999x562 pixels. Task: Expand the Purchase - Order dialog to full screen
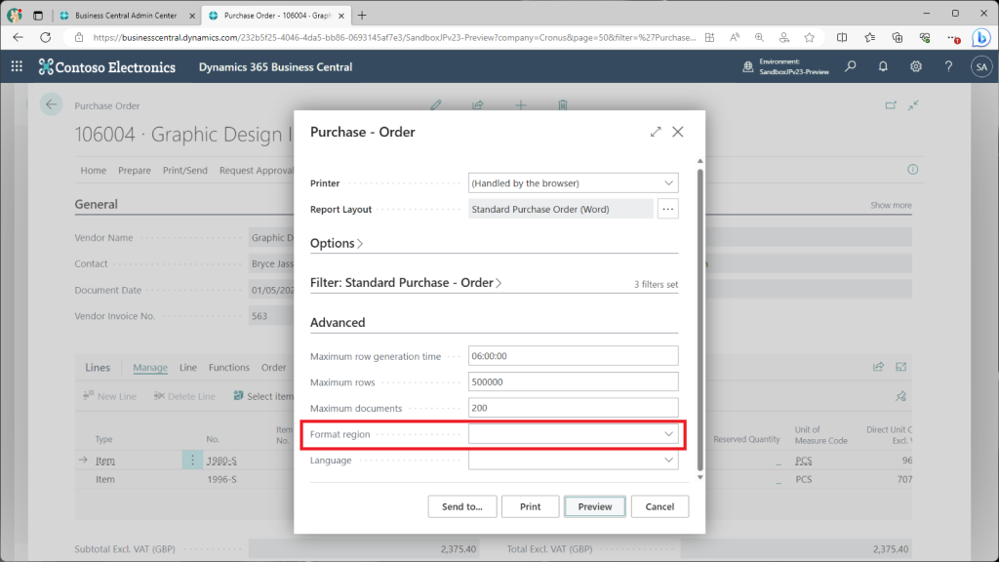pos(656,132)
